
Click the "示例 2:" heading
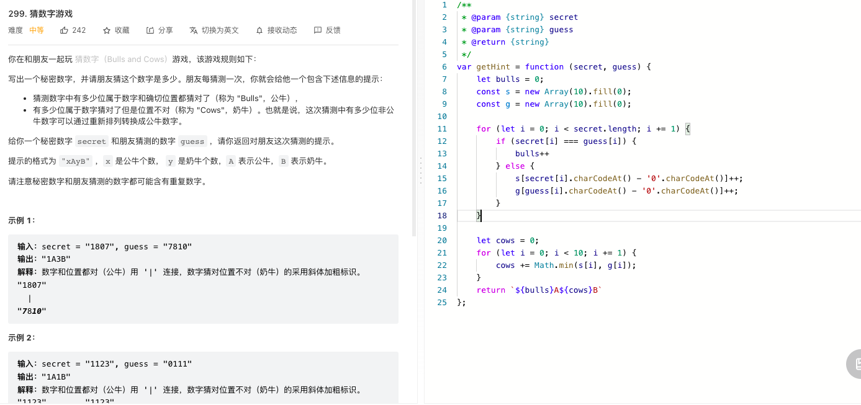tap(22, 337)
